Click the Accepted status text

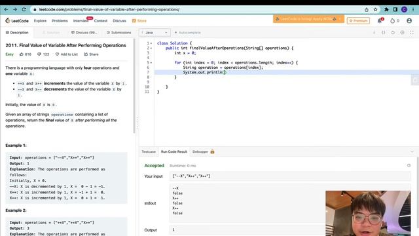point(155,166)
